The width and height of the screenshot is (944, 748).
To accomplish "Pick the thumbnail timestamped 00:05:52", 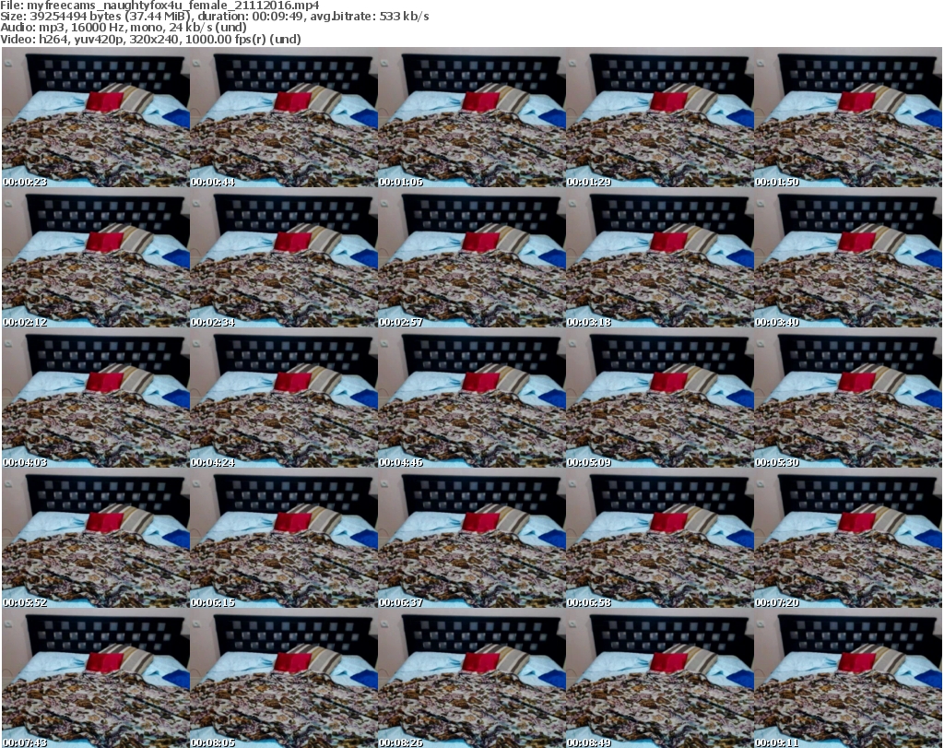I will pos(96,538).
